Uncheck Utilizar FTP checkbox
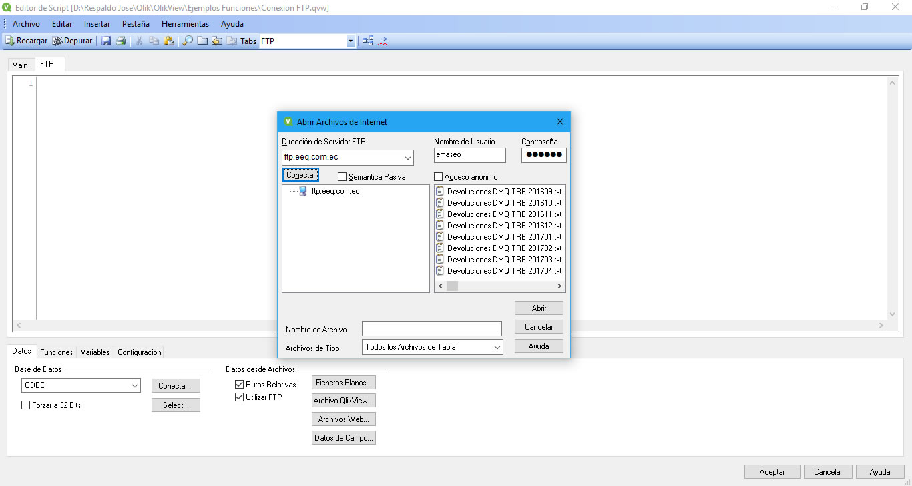Viewport: 912px width, 486px height. pos(240,397)
